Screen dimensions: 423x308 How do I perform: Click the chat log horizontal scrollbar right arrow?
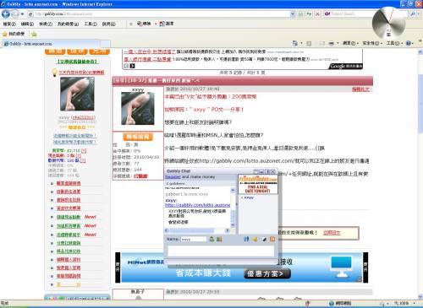click(228, 230)
